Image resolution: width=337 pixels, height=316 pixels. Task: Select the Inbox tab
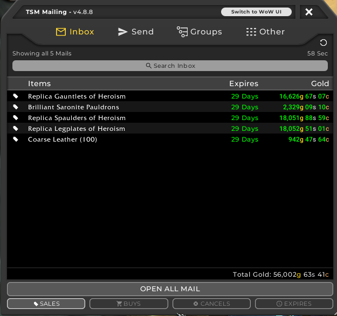point(75,32)
